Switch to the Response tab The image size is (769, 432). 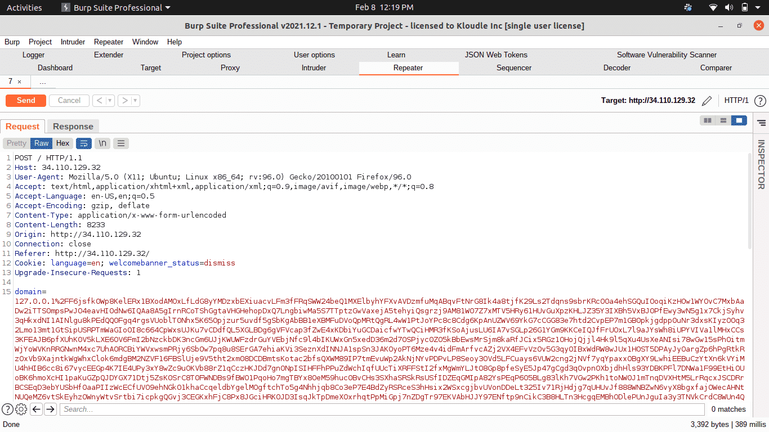[x=73, y=127]
